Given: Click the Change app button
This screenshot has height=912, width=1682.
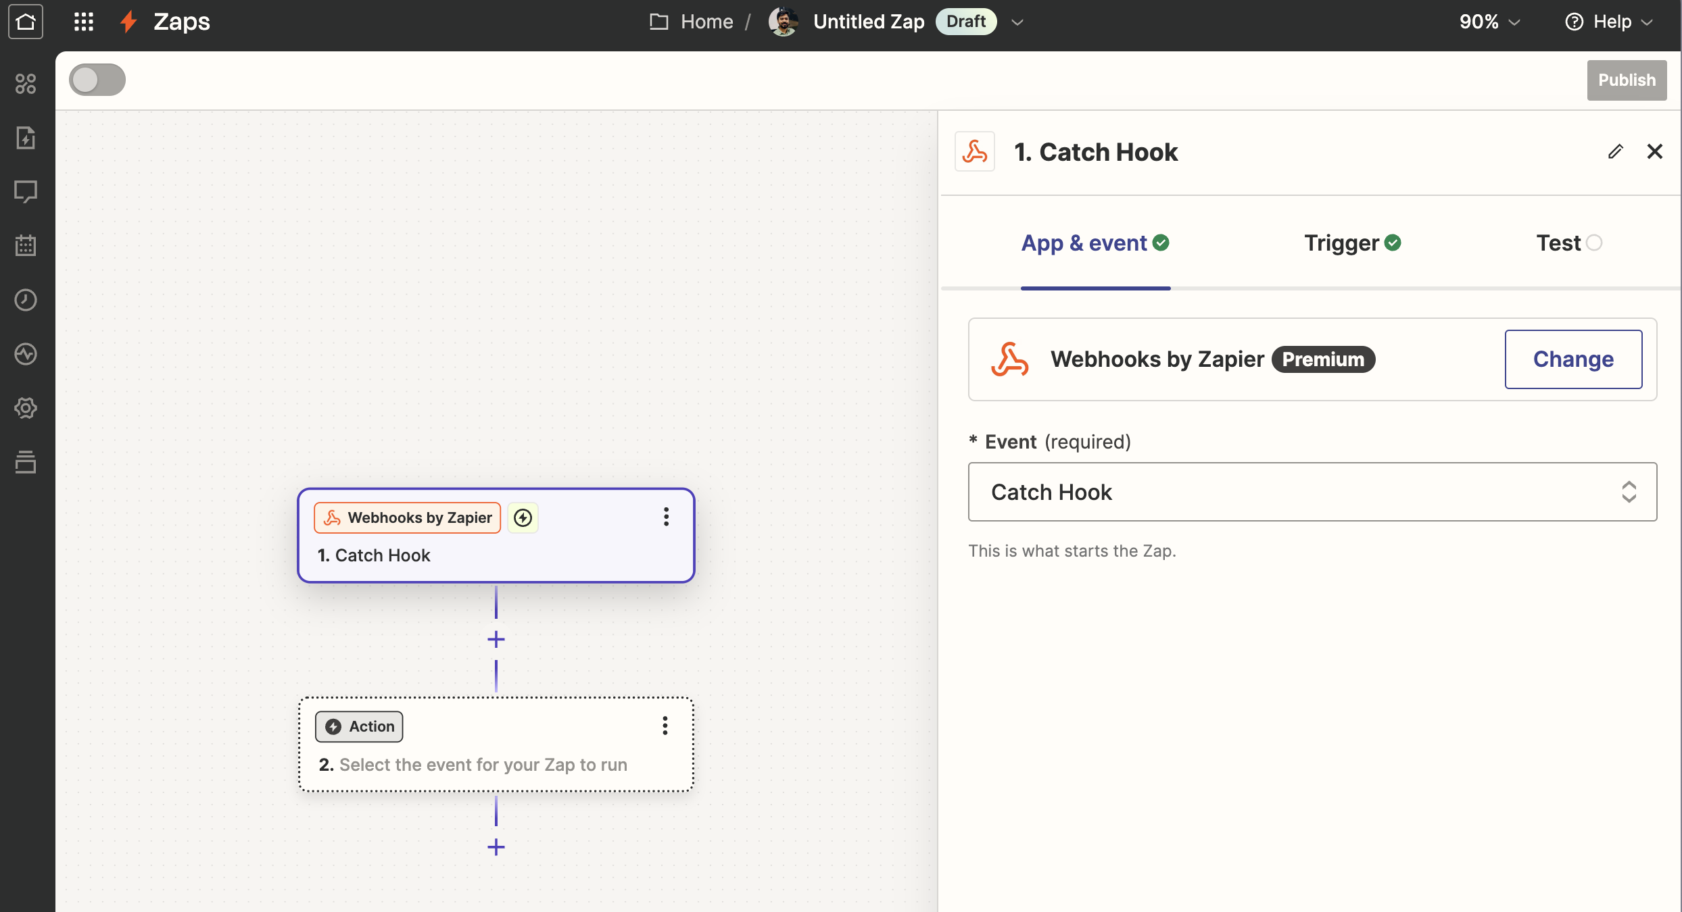Looking at the screenshot, I should point(1573,359).
